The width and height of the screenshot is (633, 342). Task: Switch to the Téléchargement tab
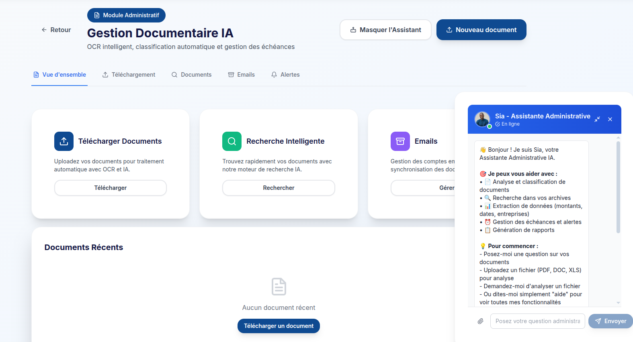pyautogui.click(x=129, y=75)
